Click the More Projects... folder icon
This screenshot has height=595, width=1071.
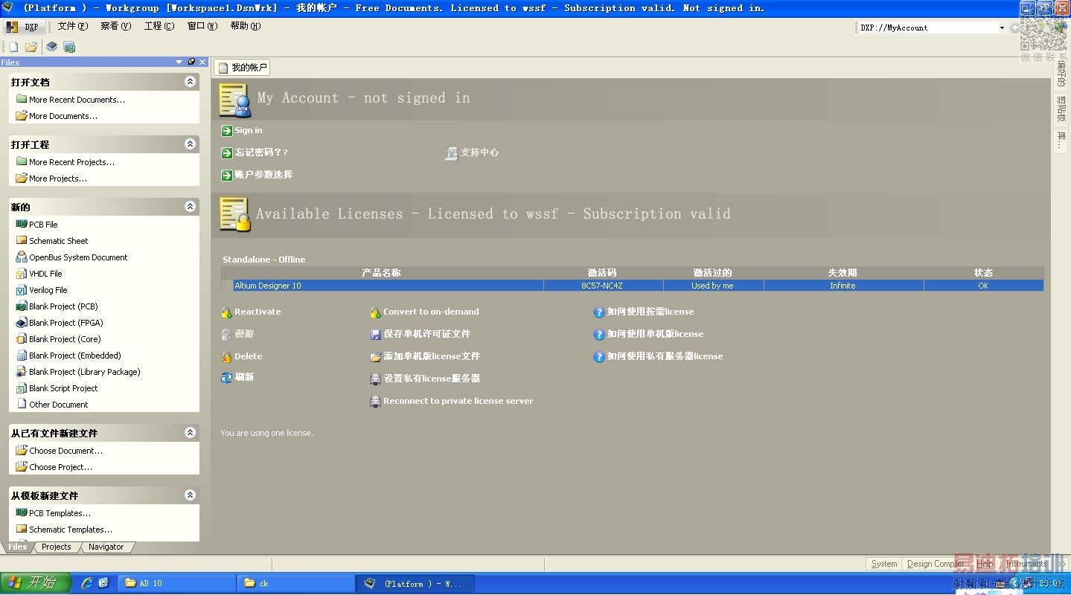point(22,178)
